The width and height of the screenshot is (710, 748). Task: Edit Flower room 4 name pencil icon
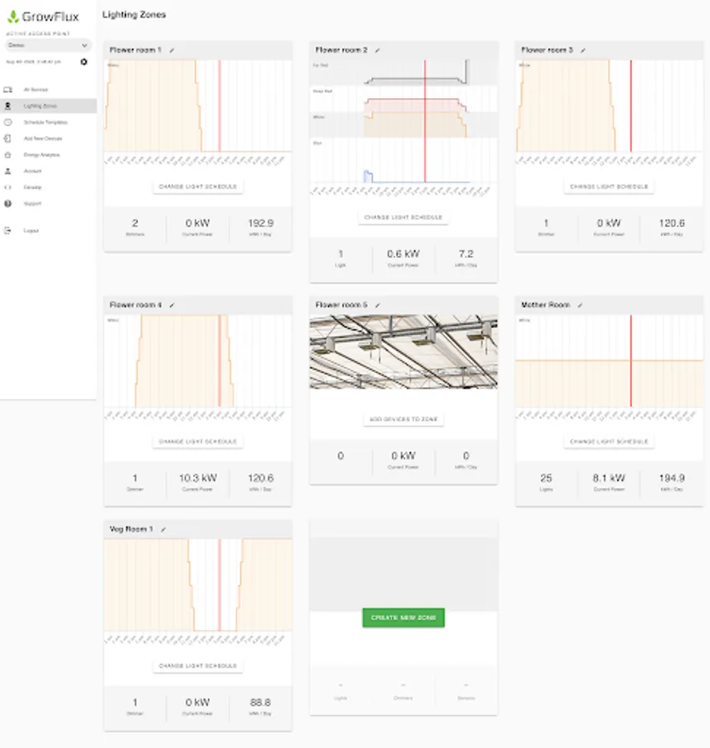pos(172,305)
